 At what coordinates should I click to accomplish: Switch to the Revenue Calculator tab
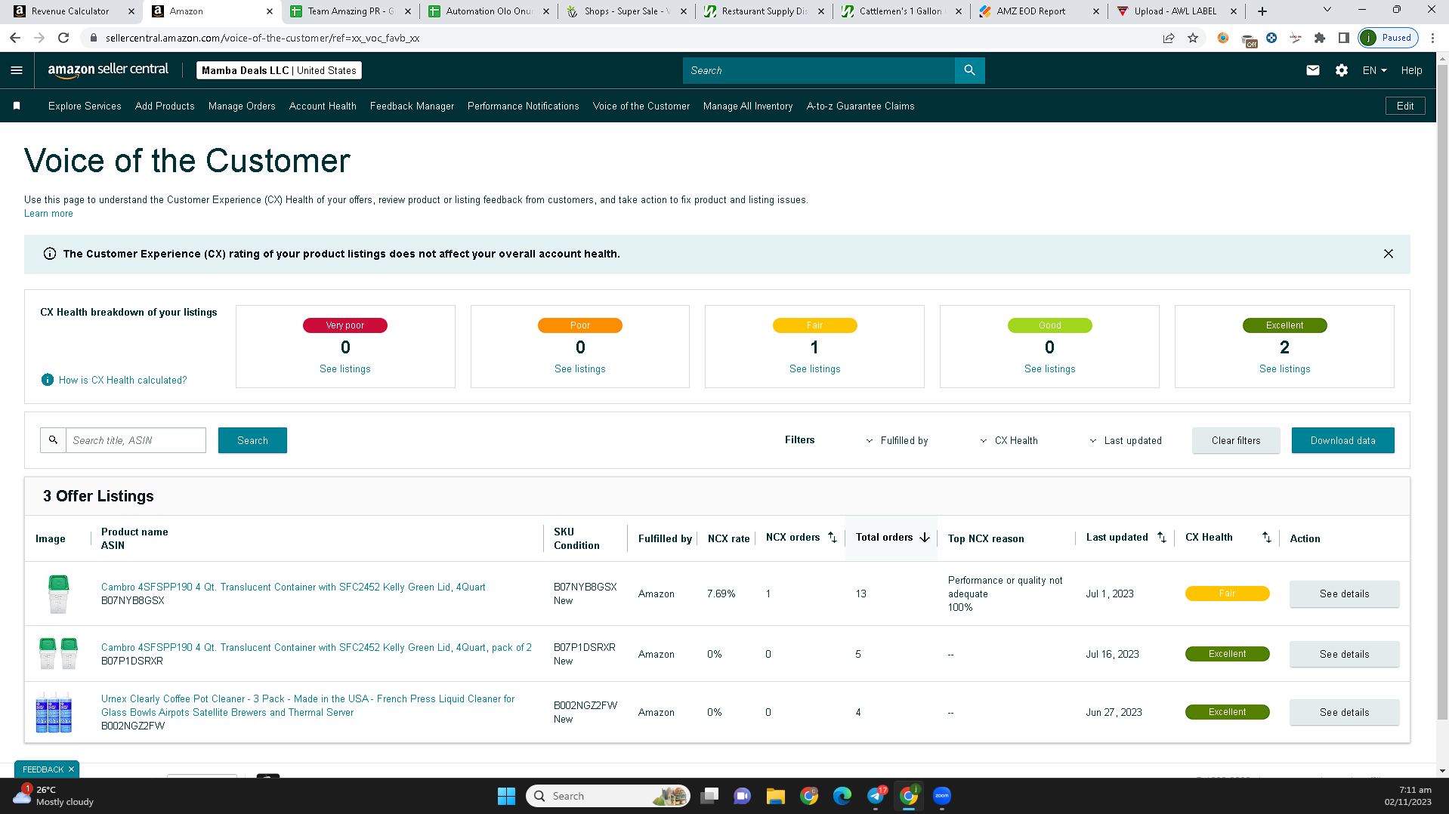70,11
